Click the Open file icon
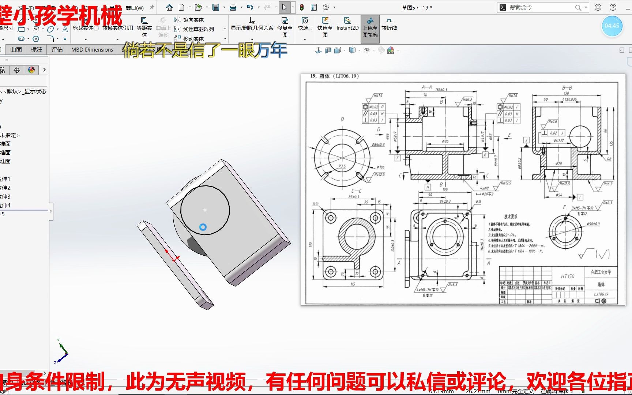 [198, 7]
